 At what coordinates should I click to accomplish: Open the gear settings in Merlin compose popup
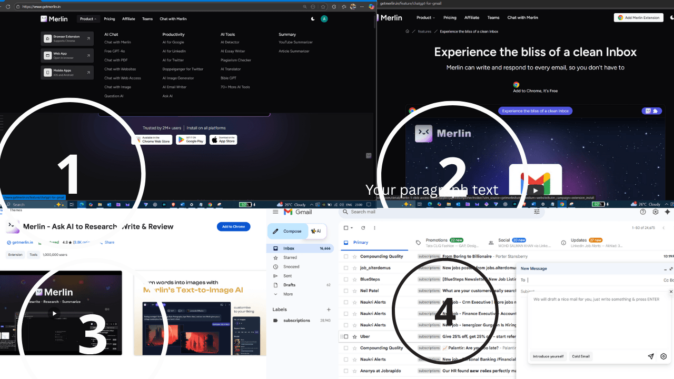pos(663,356)
